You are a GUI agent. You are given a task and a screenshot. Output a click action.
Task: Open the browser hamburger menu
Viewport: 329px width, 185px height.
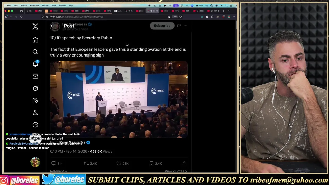coord(234,17)
